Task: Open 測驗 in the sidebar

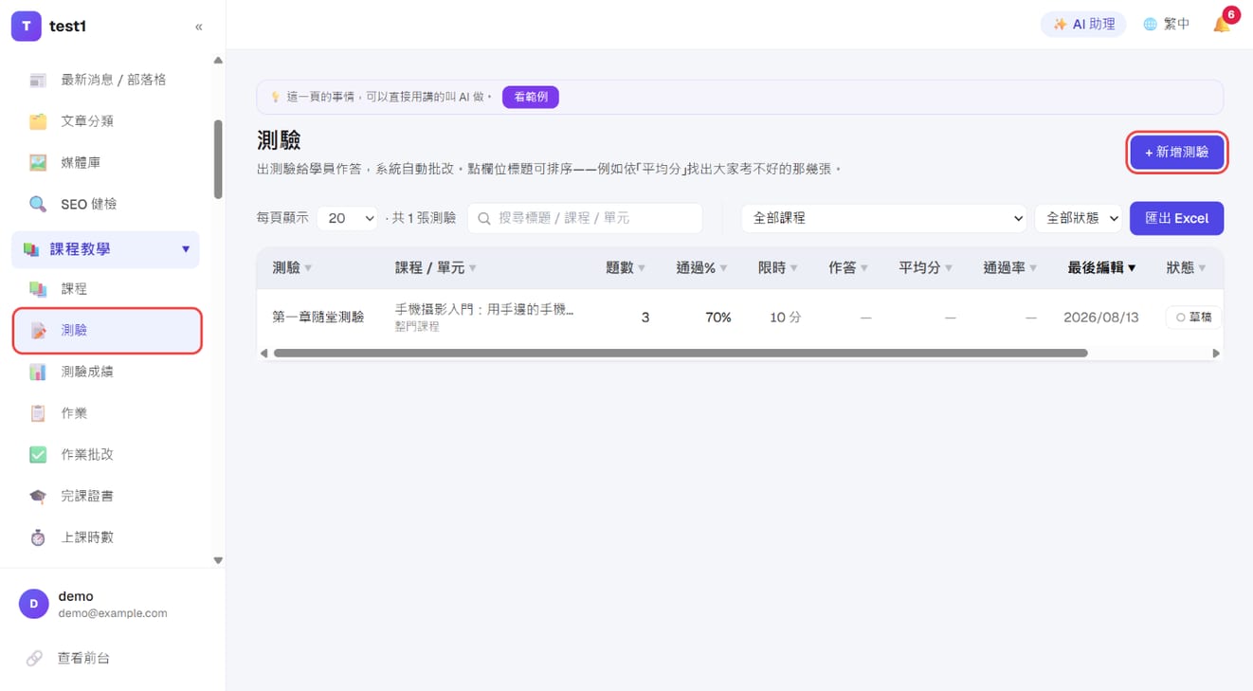Action: coord(107,331)
